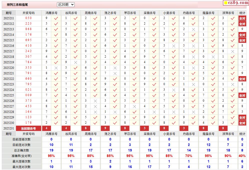
Task: Click the X mark for 芣苡杀号 in row 2025227
Action: (134, 106)
